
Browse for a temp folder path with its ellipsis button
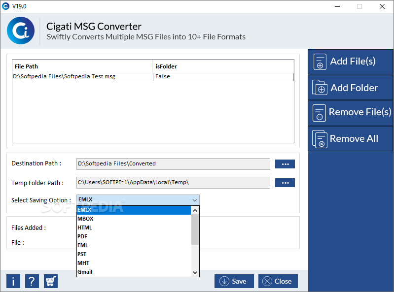(x=285, y=183)
